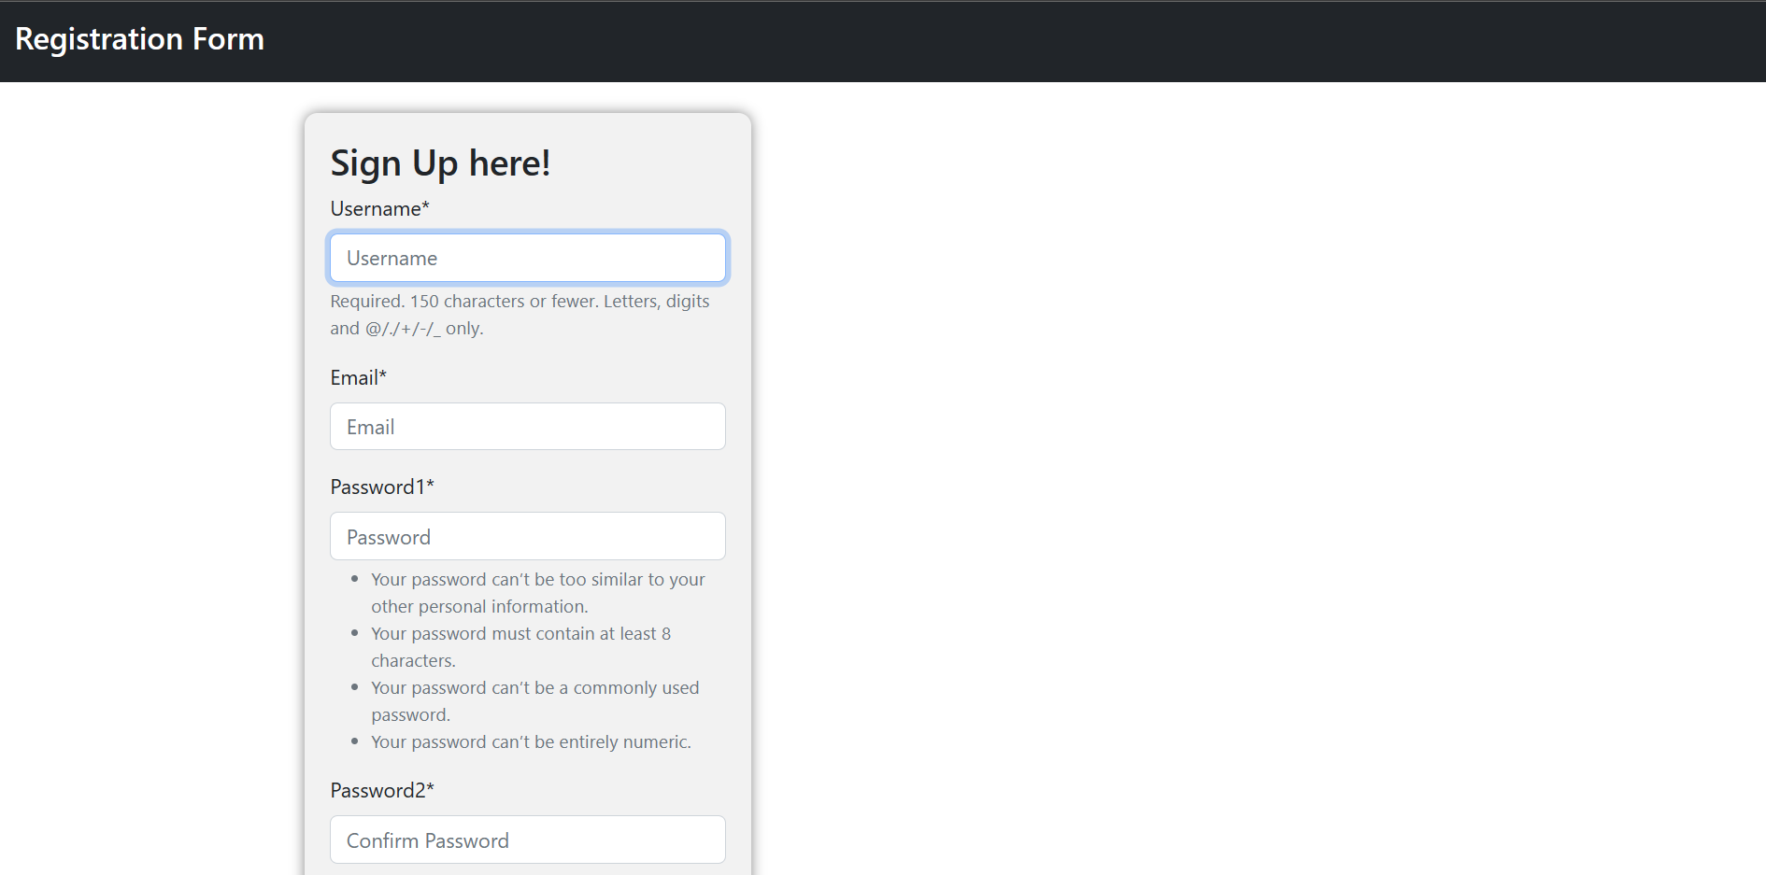Click the Username input field
The width and height of the screenshot is (1766, 875).
[527, 258]
